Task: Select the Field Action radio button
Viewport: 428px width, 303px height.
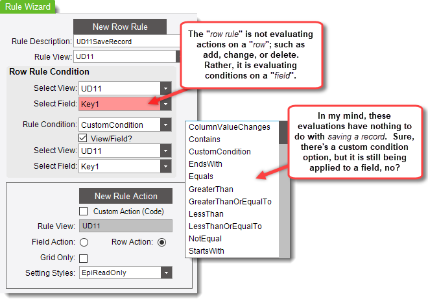Action: coord(84,243)
